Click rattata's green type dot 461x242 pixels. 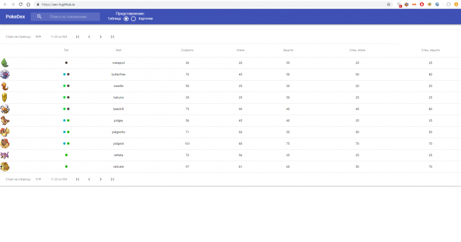[x=66, y=155]
